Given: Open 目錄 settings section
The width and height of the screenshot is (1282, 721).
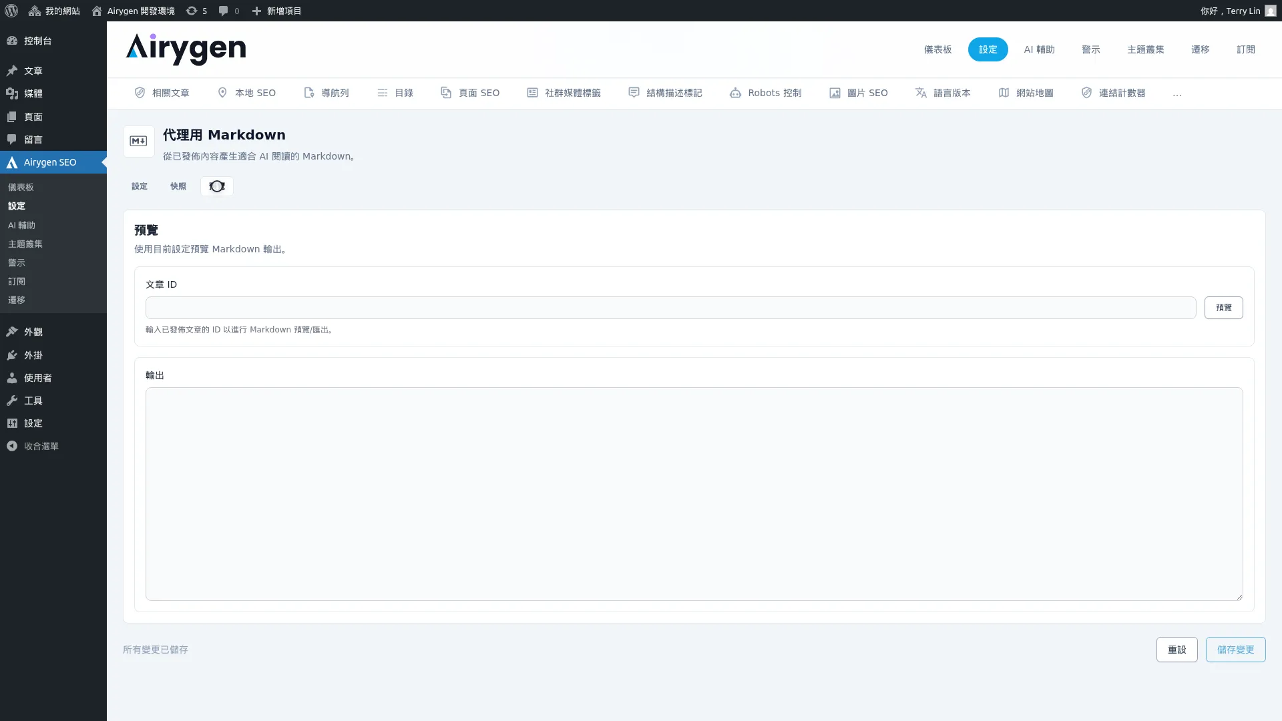Looking at the screenshot, I should (395, 93).
